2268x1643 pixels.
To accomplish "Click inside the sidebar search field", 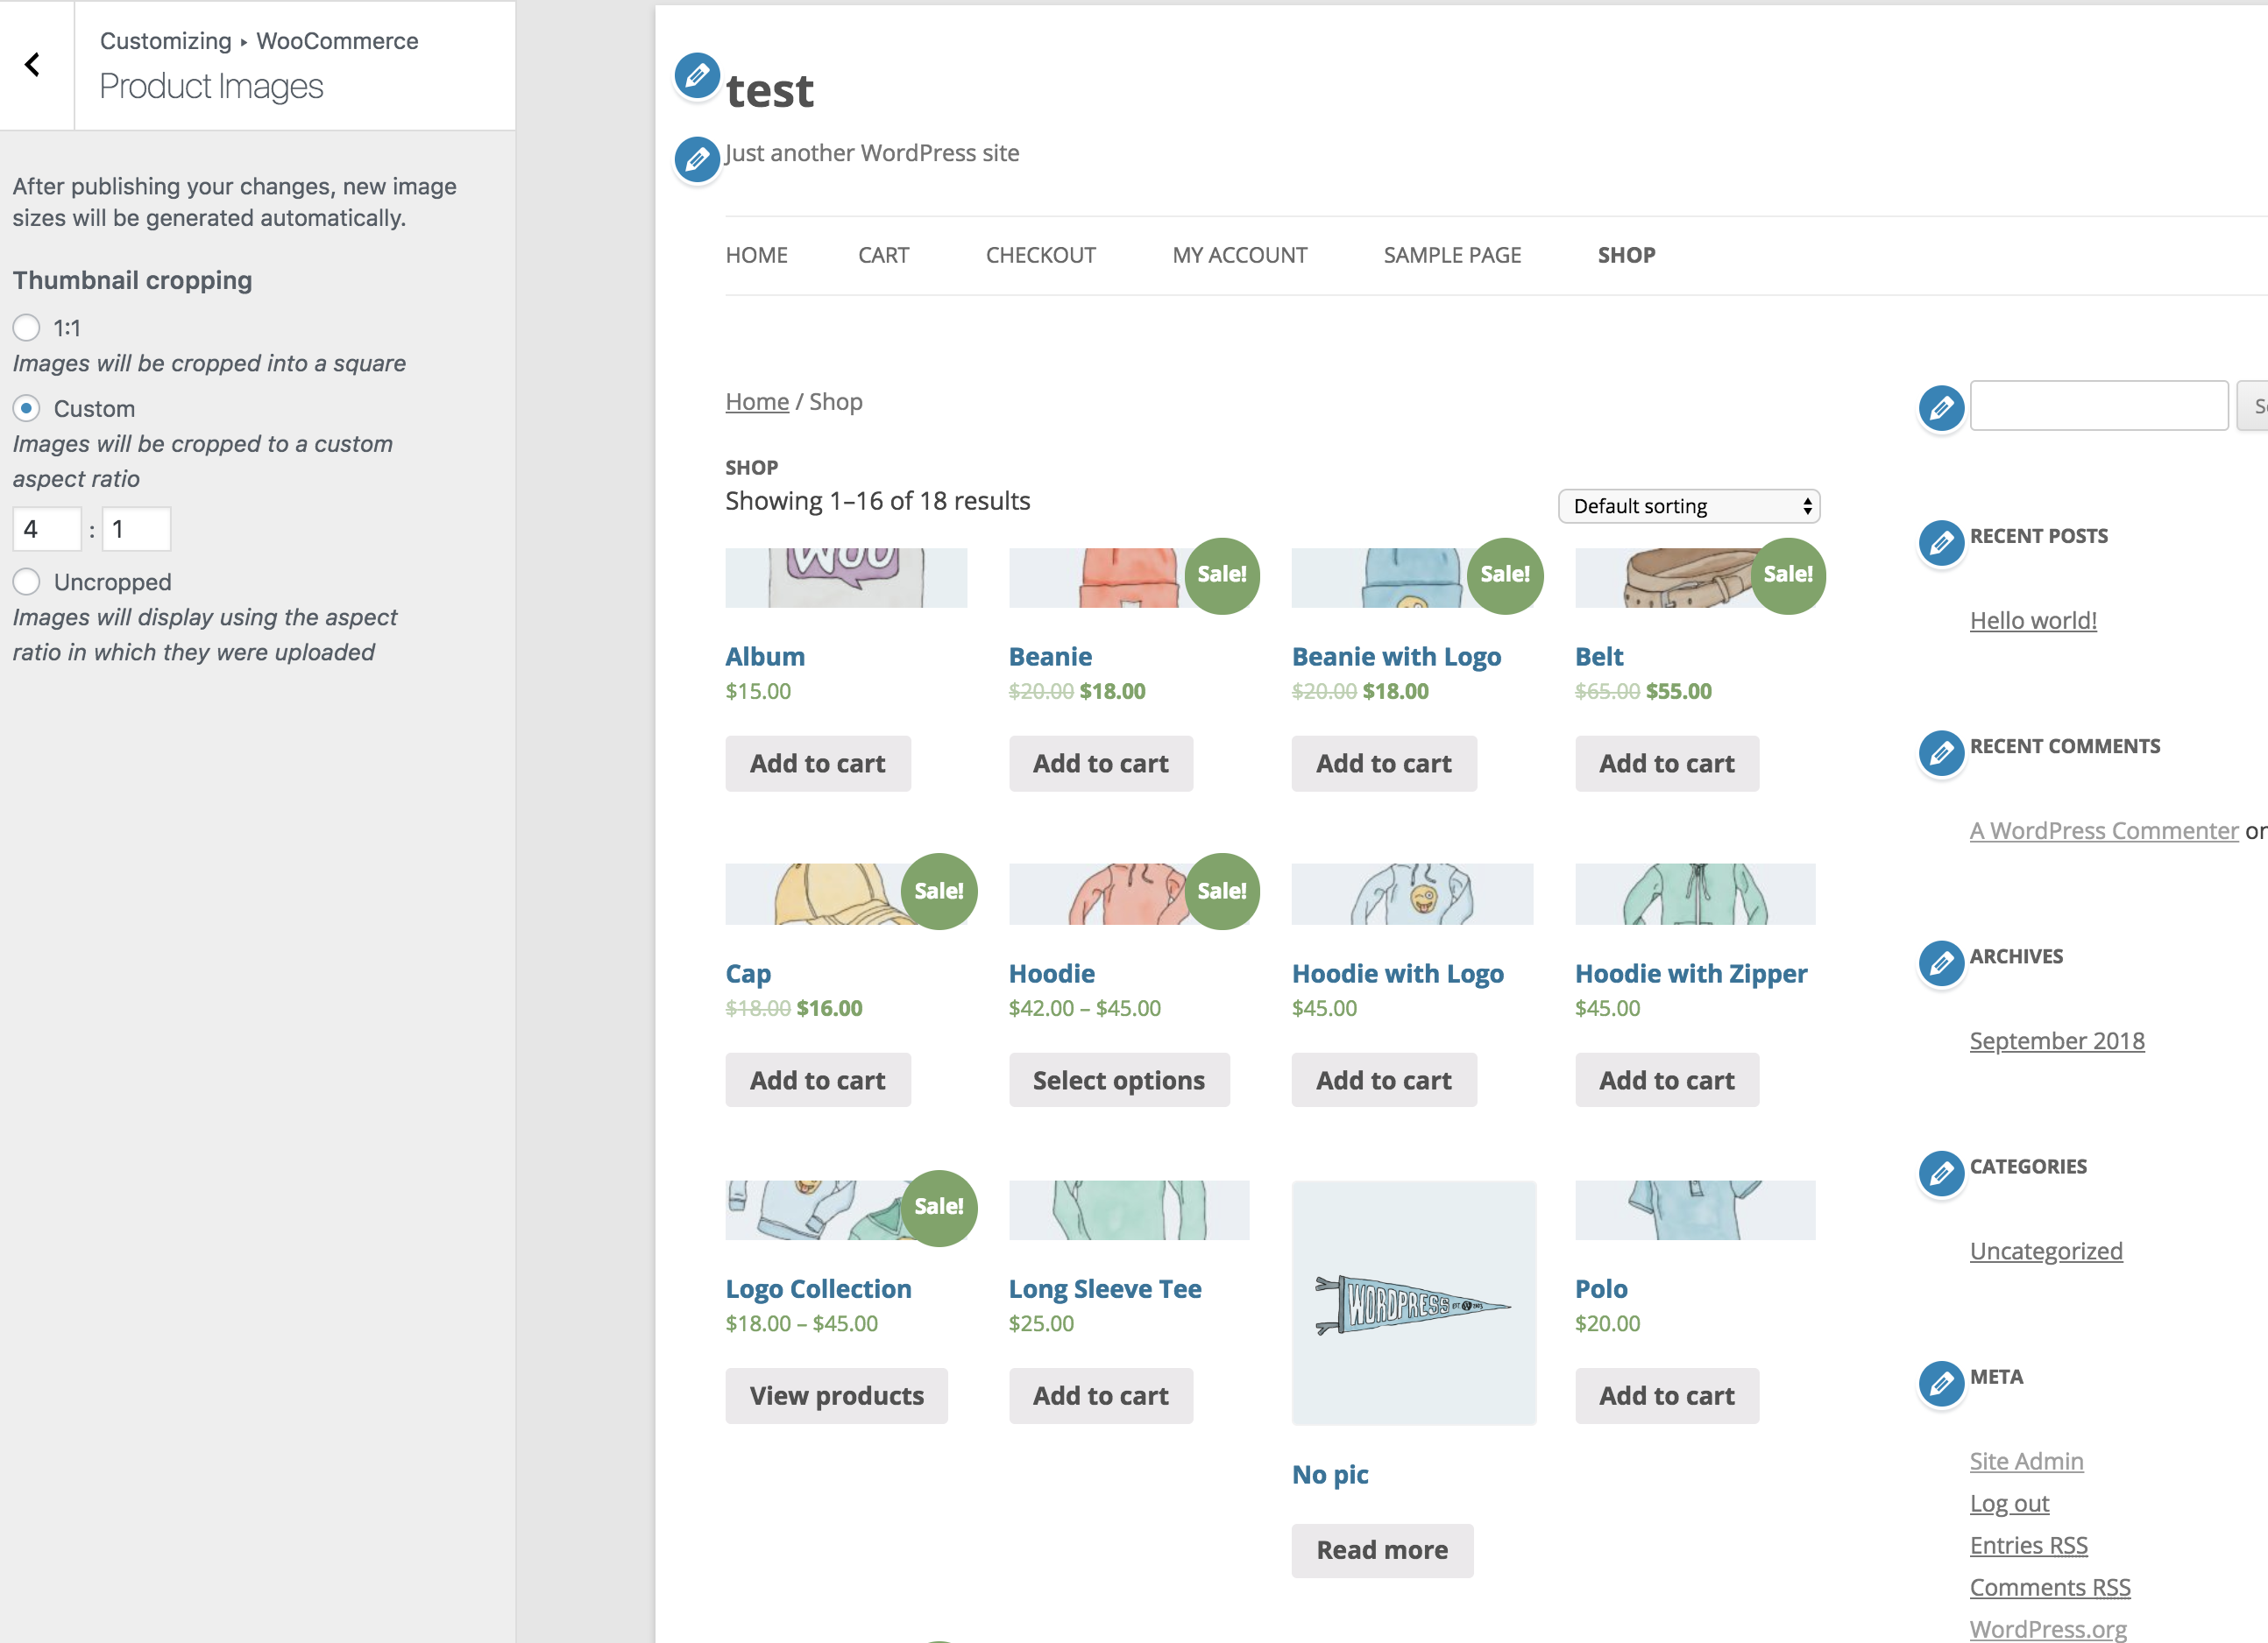I will (x=2098, y=405).
